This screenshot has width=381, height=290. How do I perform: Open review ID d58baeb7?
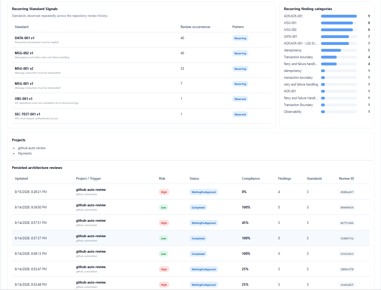point(347,192)
